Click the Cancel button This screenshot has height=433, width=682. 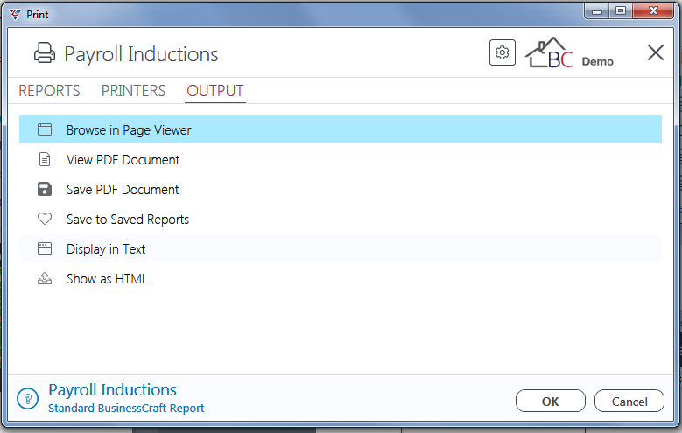pos(629,401)
